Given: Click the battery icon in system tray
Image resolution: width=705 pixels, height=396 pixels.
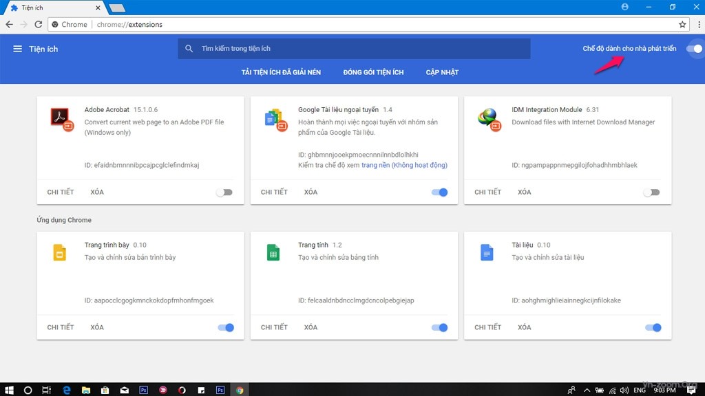Looking at the screenshot, I should click(x=600, y=390).
